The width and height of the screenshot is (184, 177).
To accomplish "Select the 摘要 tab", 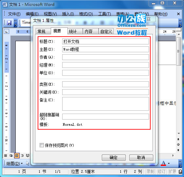I will pyautogui.click(x=59, y=31).
